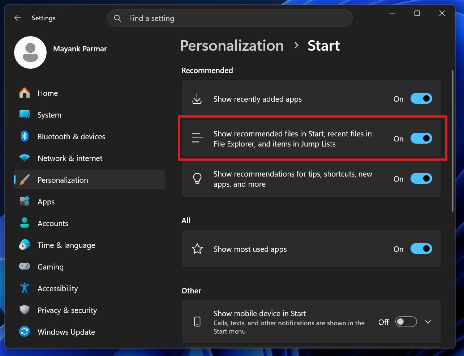Click the Time & language clock icon

25,245
